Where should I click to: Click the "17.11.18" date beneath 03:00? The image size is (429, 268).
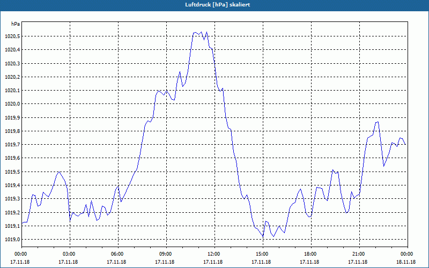point(68,262)
